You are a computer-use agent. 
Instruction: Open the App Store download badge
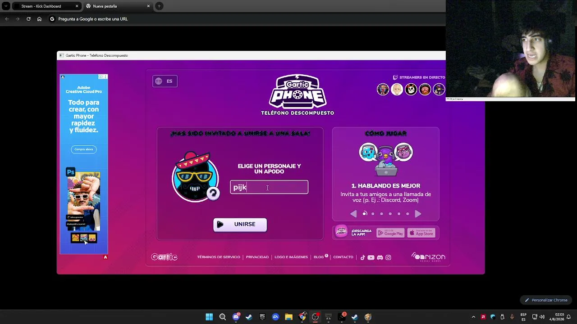(421, 233)
